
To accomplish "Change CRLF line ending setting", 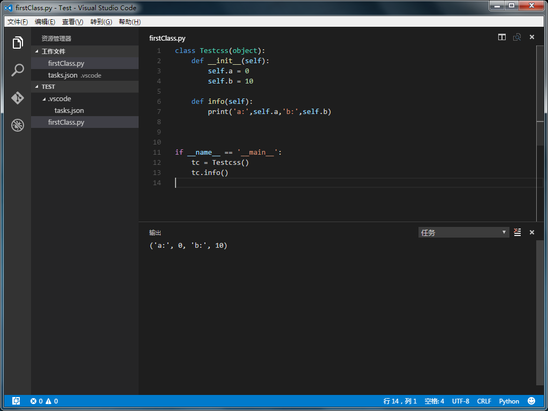I will 484,401.
